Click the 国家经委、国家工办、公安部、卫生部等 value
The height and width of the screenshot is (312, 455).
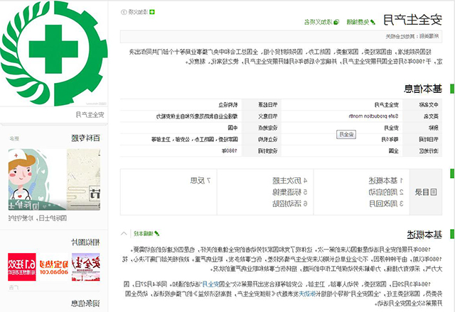[x=194, y=140]
